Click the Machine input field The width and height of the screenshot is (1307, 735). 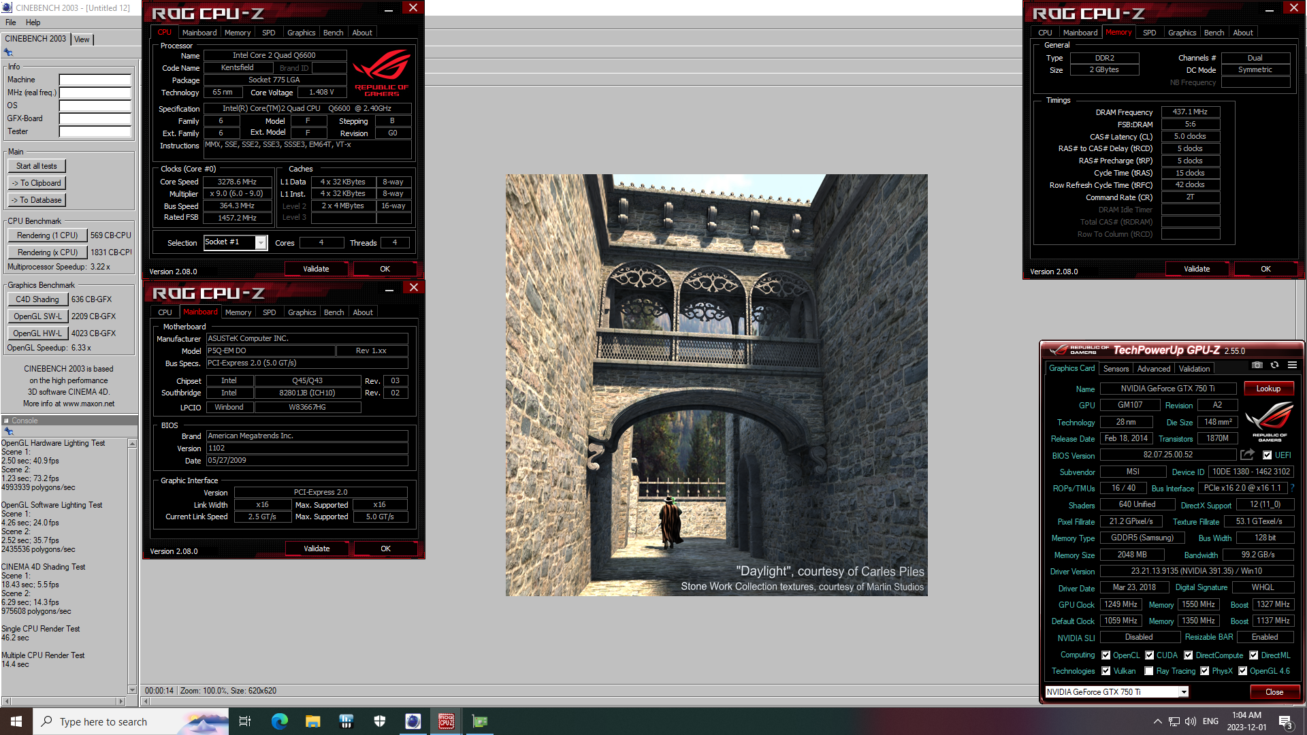click(95, 80)
